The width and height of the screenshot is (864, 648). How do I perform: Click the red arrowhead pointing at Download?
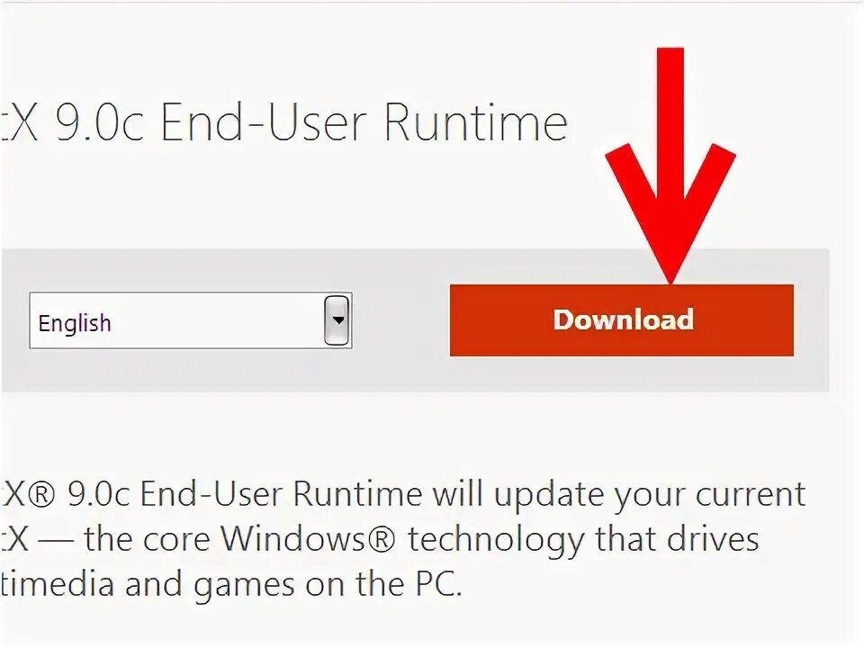click(x=670, y=220)
